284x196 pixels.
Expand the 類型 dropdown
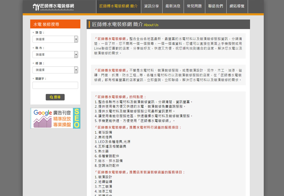[55, 39]
